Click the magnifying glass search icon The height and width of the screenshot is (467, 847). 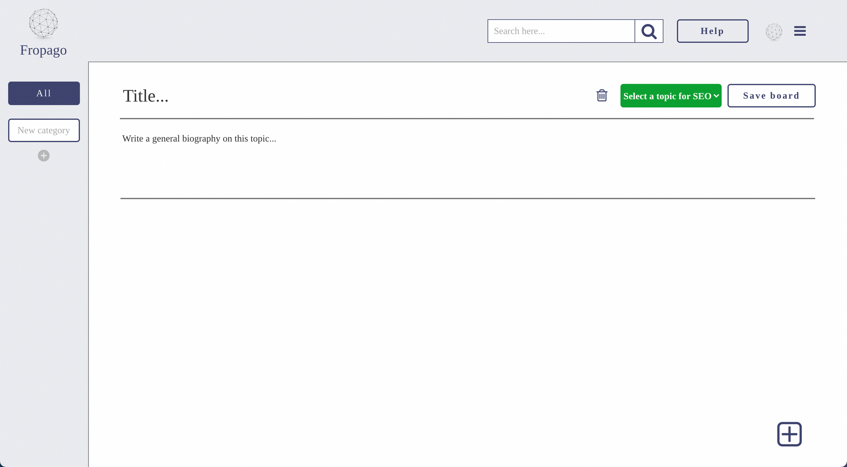pyautogui.click(x=649, y=31)
